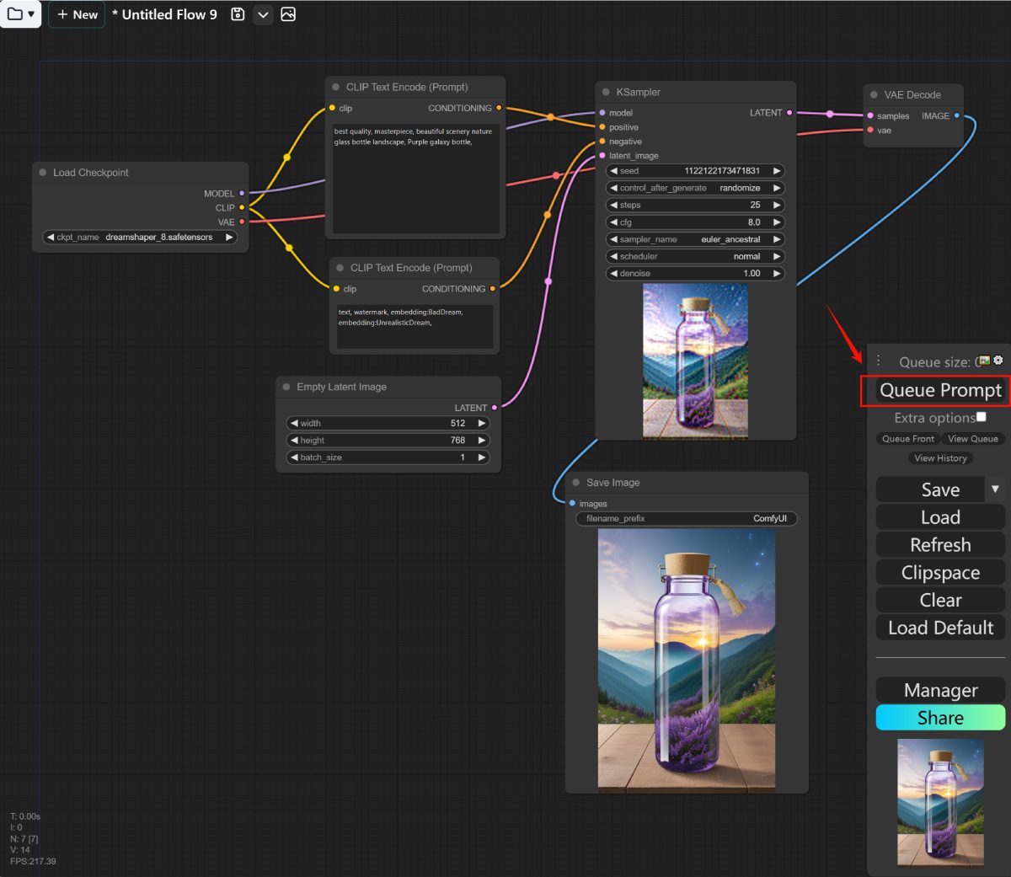Grab the queue panel drag handle dots

click(x=878, y=361)
